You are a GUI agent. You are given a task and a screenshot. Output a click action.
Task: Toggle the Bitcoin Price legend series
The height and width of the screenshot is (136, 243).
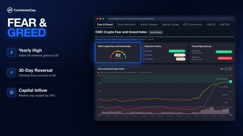click(x=132, y=72)
